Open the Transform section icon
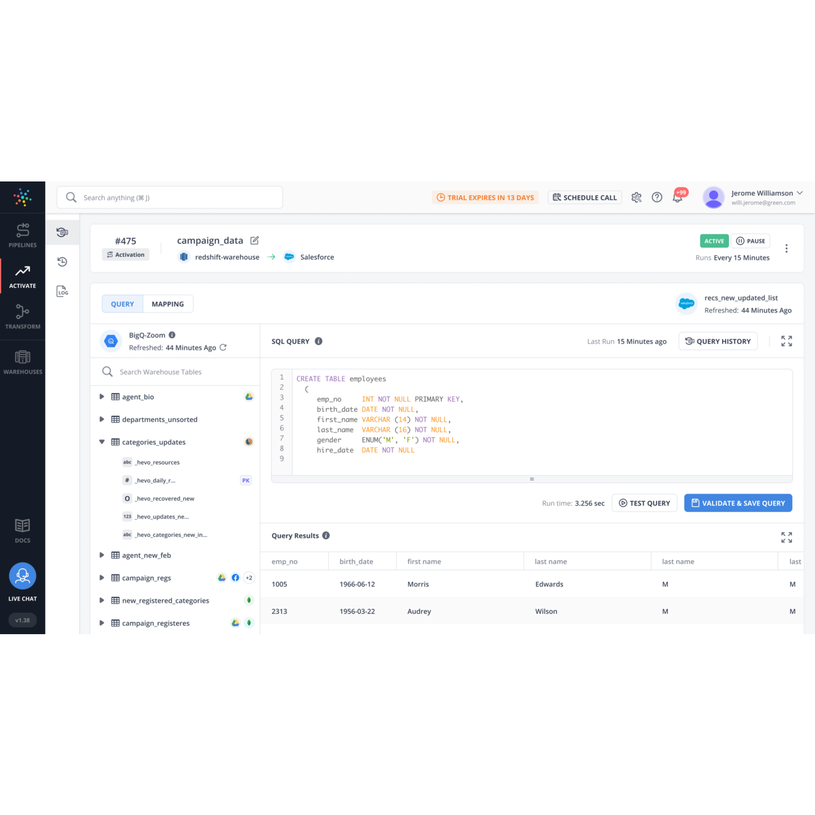This screenshot has width=815, height=815. (22, 316)
